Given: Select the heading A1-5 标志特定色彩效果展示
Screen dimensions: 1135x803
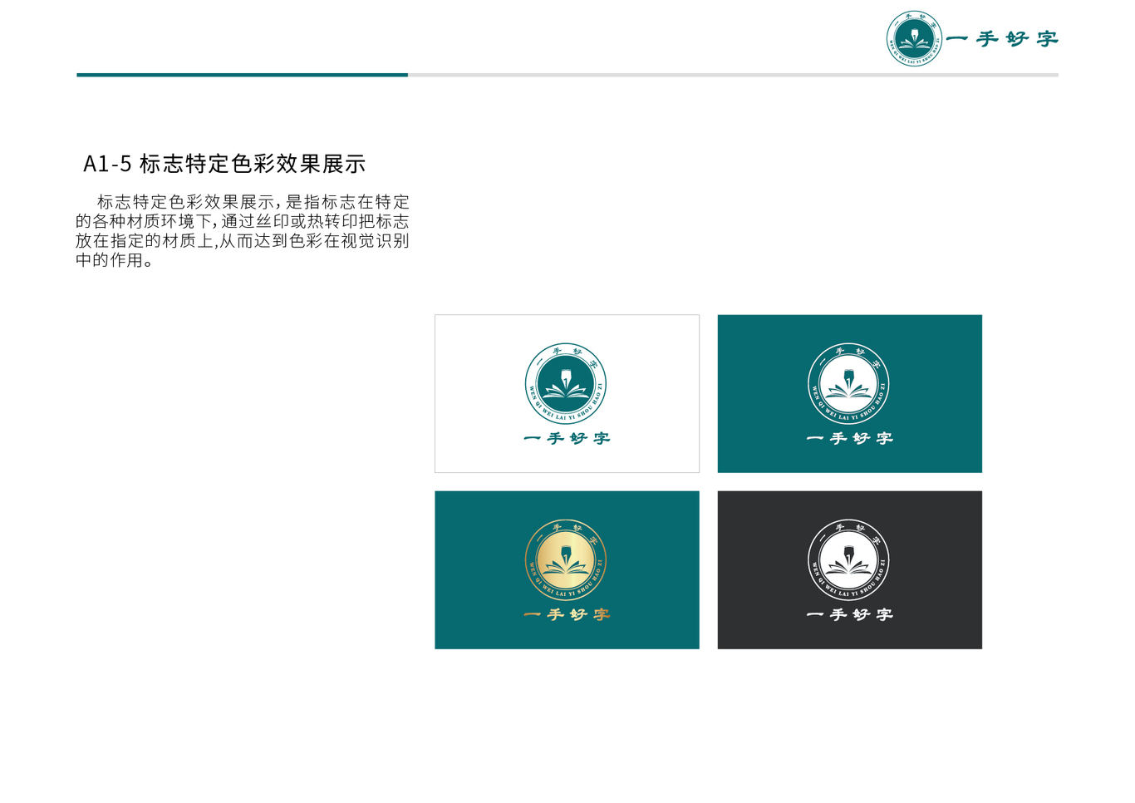Looking at the screenshot, I should pyautogui.click(x=224, y=164).
